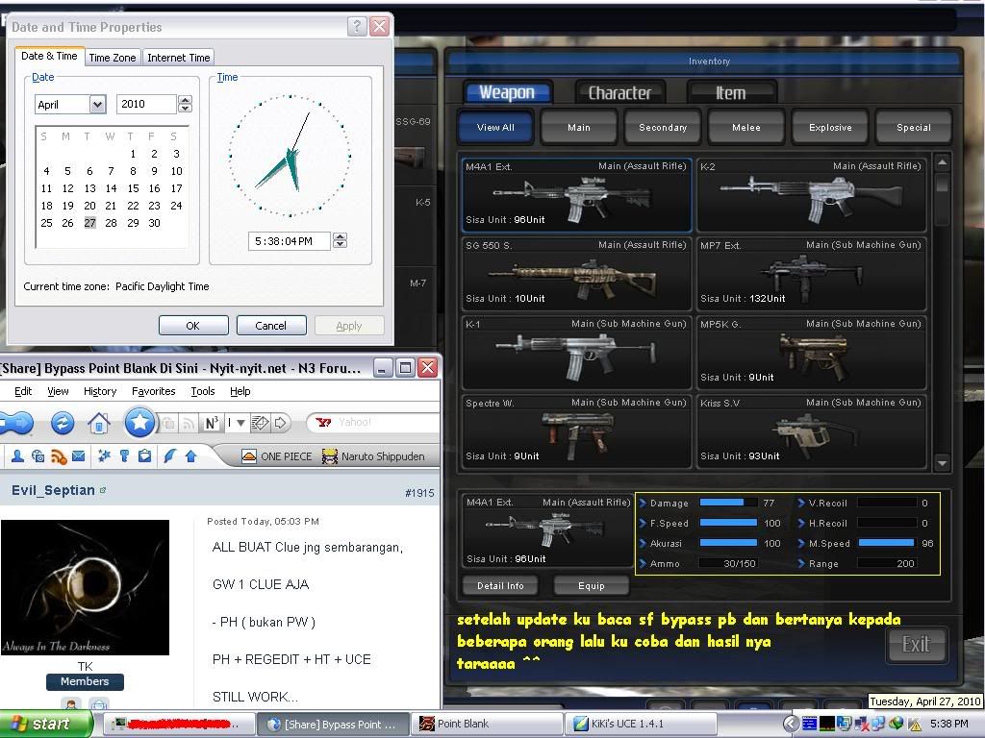The width and height of the screenshot is (985, 738).
Task: Select the Kriss S.V weapon card
Action: (811, 431)
